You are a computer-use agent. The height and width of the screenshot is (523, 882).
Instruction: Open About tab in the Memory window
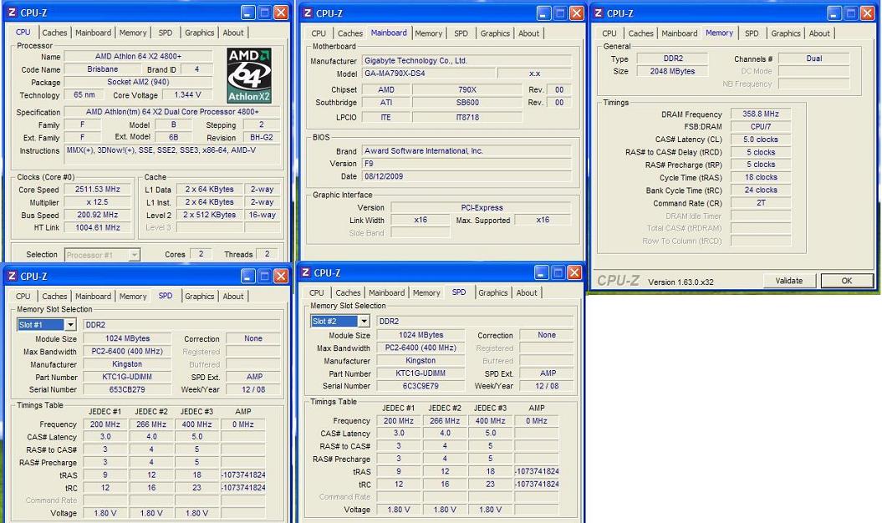(819, 33)
